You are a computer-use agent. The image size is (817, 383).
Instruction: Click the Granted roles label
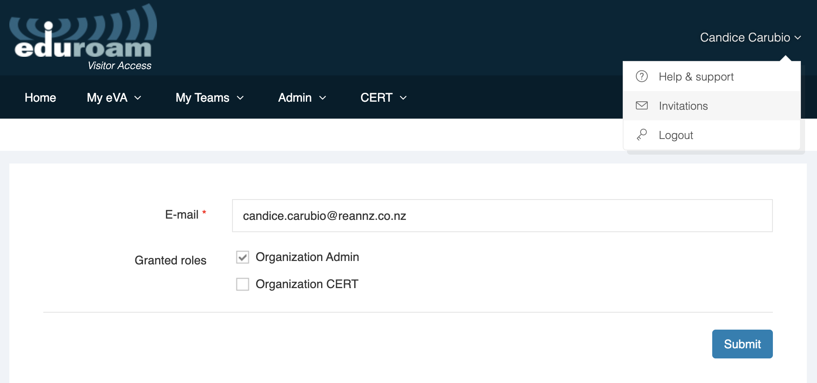(171, 260)
